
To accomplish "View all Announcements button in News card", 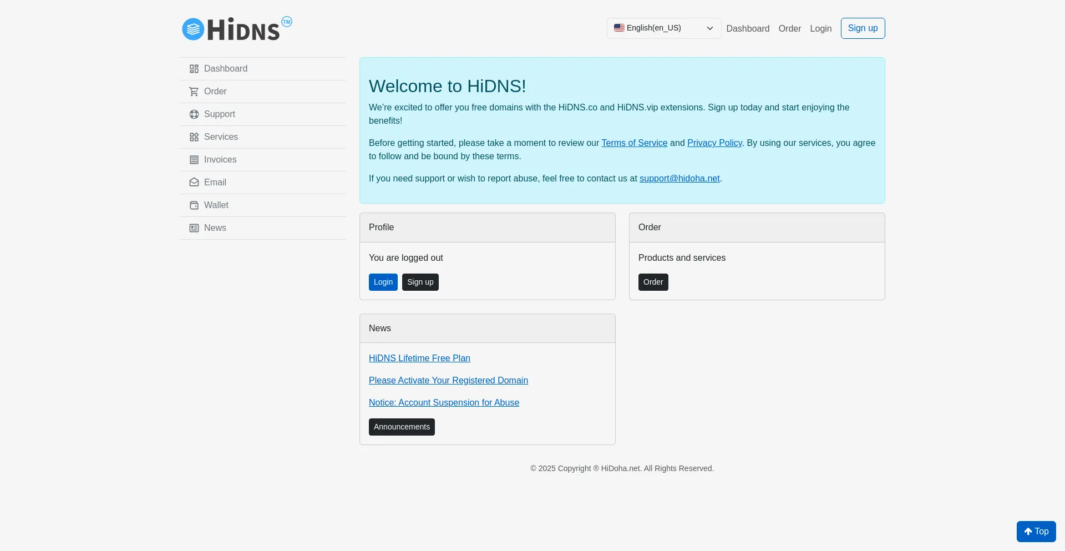I will (402, 427).
